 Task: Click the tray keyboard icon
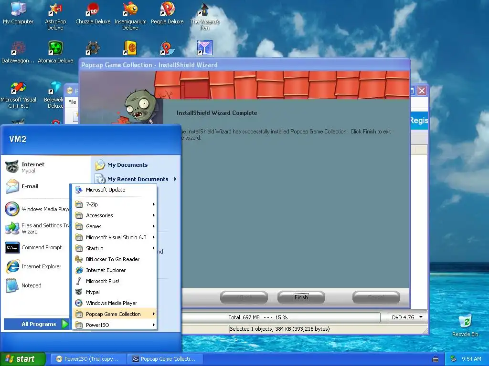point(436,359)
